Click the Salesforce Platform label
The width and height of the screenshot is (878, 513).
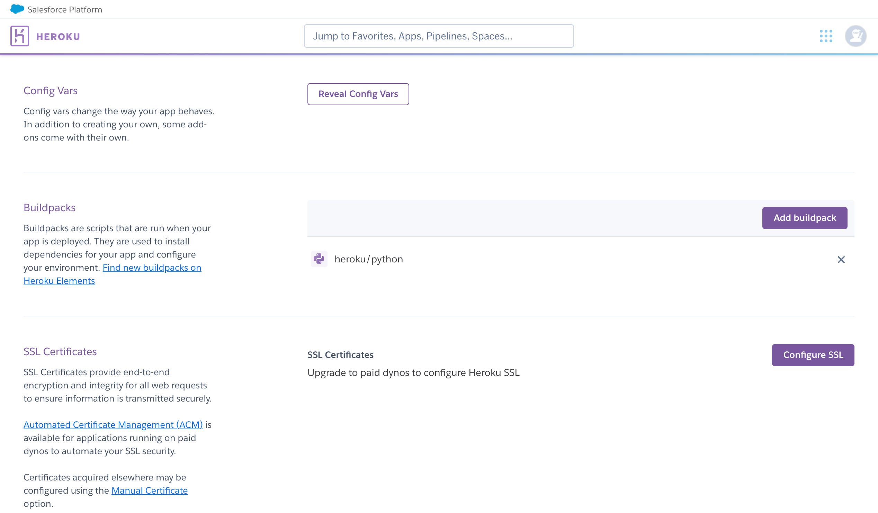tap(65, 10)
